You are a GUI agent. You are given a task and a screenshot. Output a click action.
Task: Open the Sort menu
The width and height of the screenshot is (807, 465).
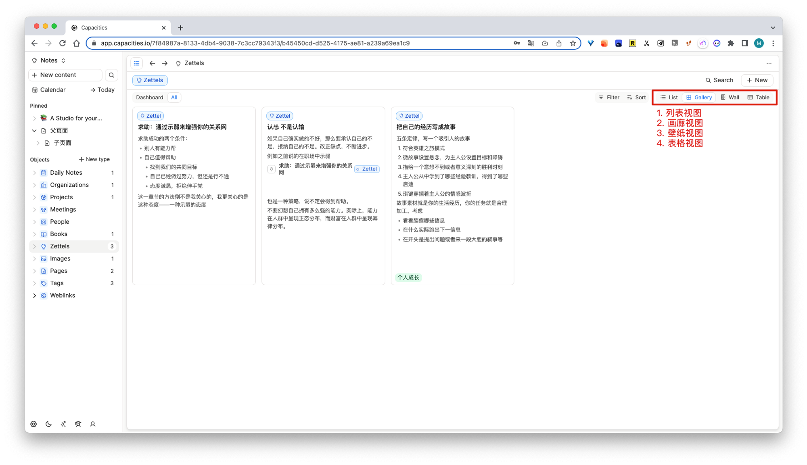636,97
